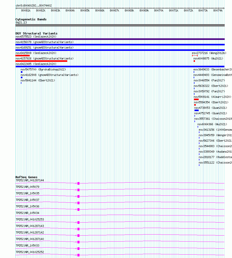
Task: Click the nsv5627306 variant label
Action: point(215,141)
